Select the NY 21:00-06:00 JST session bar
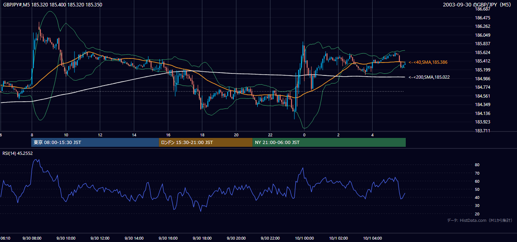Viewport: 517px width, 242px height. click(x=329, y=142)
